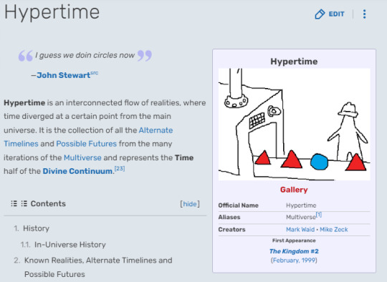Go to the Divine Continuum page
This screenshot has width=387, height=282.
pyautogui.click(x=77, y=171)
